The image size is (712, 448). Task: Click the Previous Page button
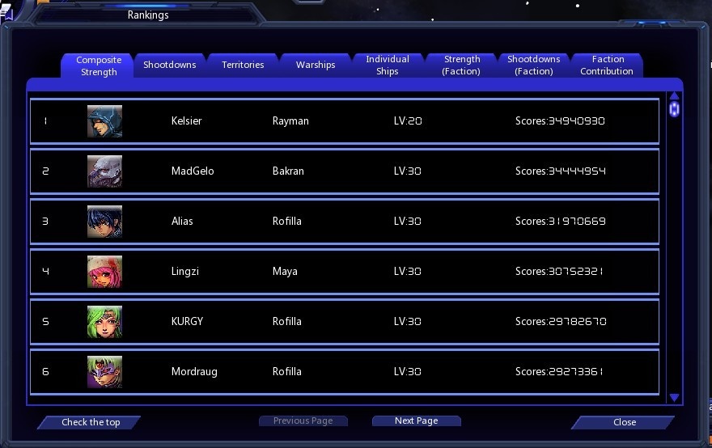point(303,421)
